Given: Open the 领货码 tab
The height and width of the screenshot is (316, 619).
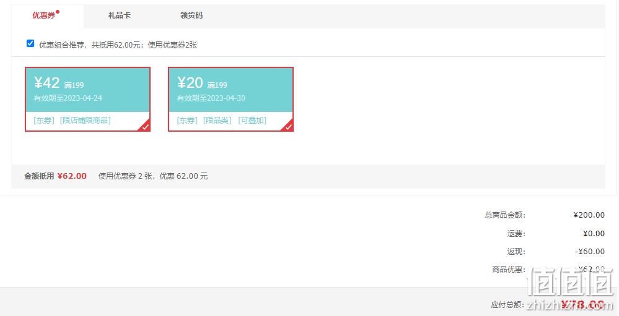Looking at the screenshot, I should [x=191, y=15].
